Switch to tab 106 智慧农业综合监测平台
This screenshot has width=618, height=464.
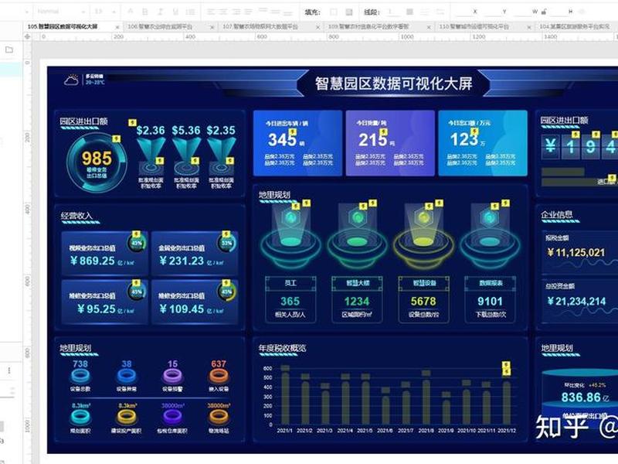click(161, 26)
